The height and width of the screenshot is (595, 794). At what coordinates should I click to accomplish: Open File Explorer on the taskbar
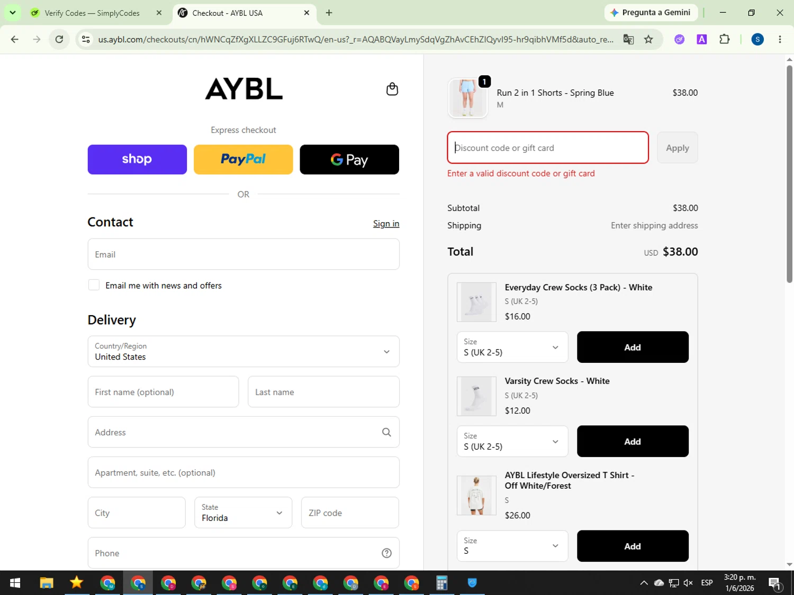[47, 583]
